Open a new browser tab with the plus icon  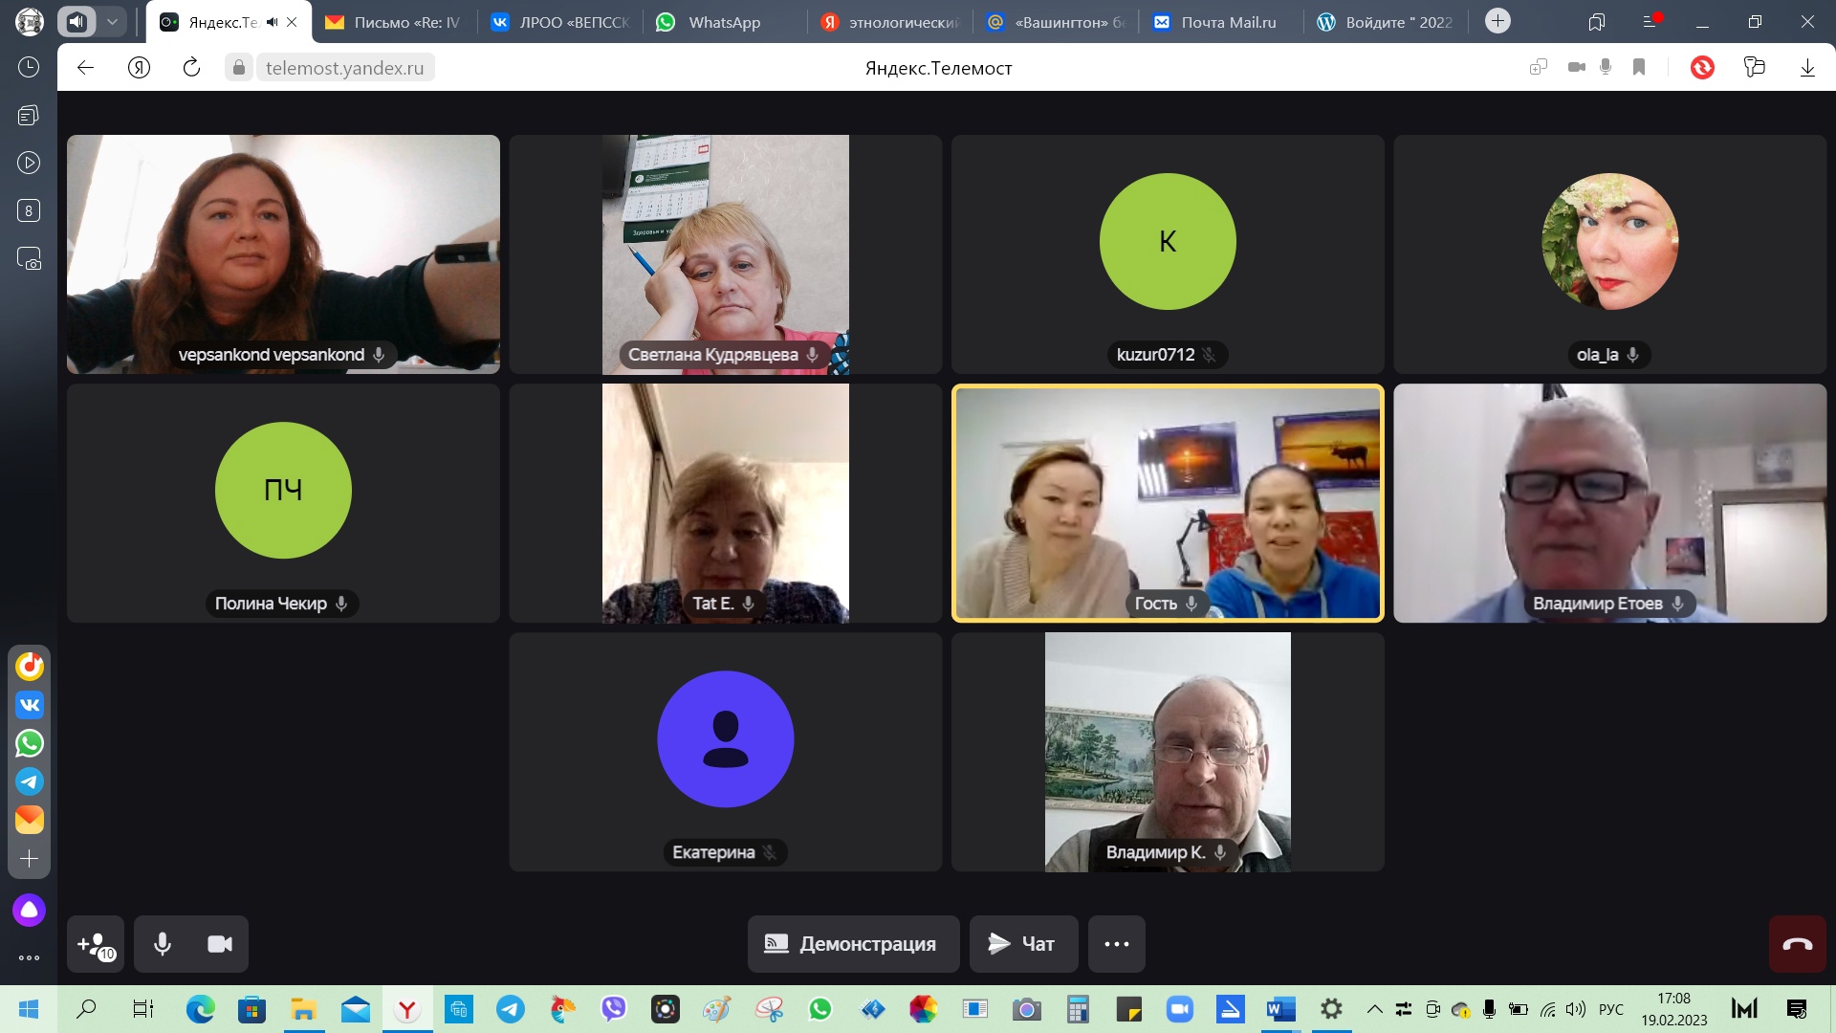pyautogui.click(x=1497, y=21)
